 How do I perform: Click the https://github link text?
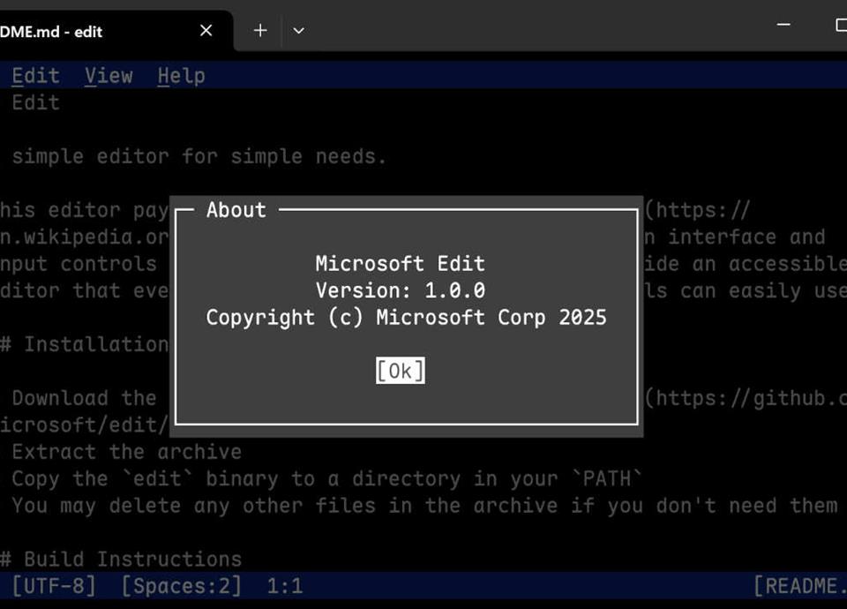click(750, 399)
